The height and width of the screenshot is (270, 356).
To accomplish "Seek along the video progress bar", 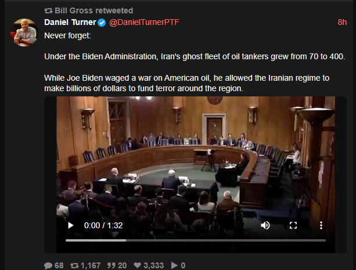I will 196,240.
